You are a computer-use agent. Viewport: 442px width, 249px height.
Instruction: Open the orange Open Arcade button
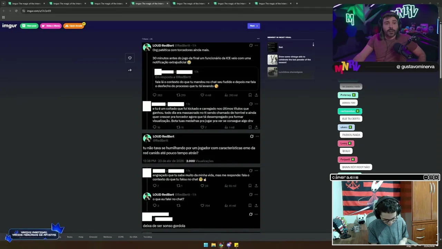74,26
